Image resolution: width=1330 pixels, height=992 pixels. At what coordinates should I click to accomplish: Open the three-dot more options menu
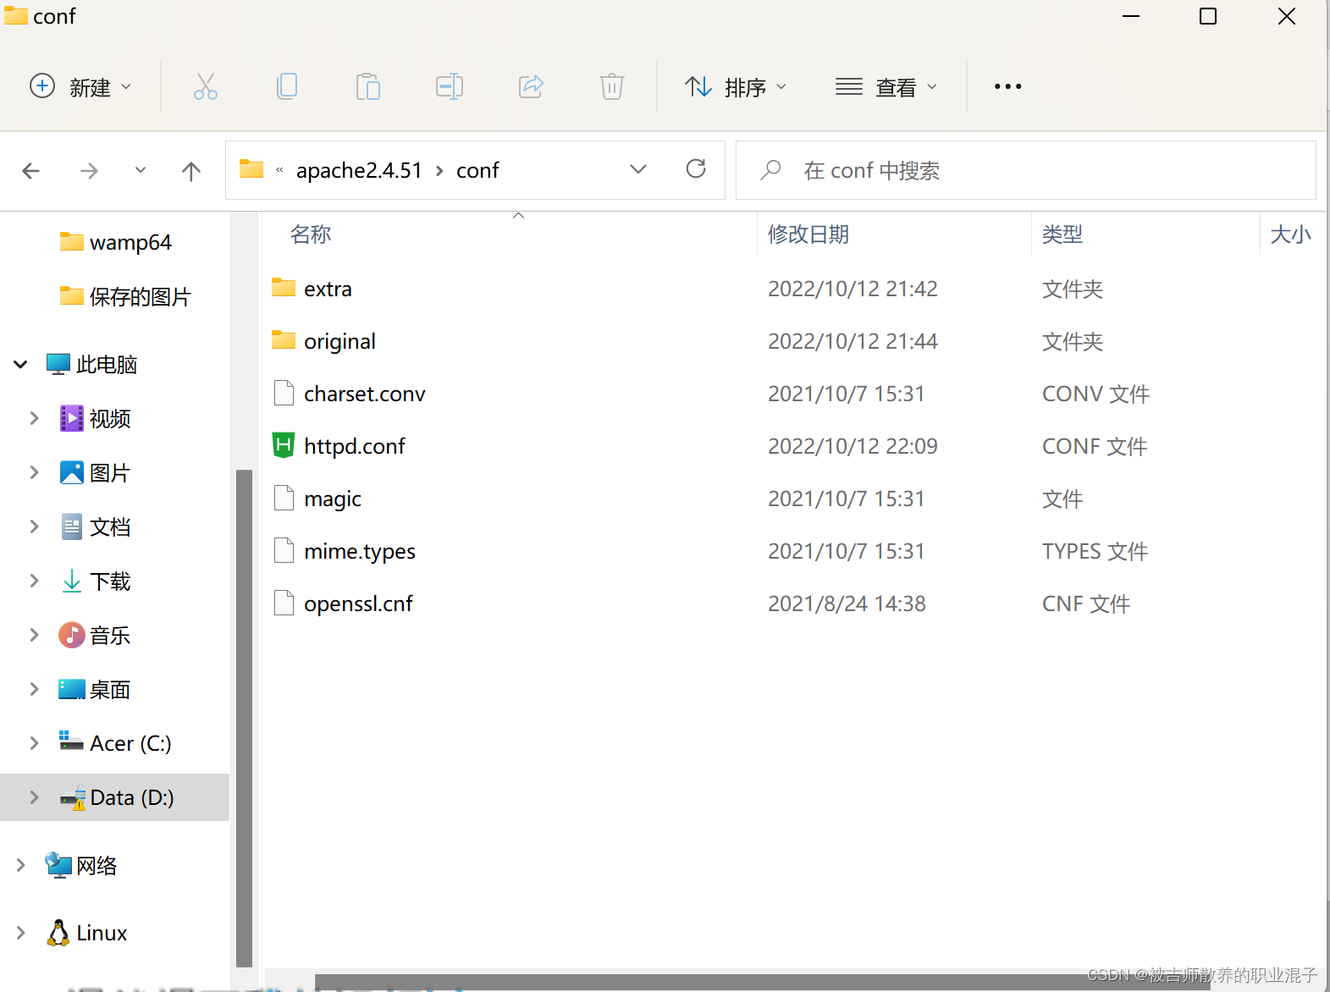tap(1007, 86)
